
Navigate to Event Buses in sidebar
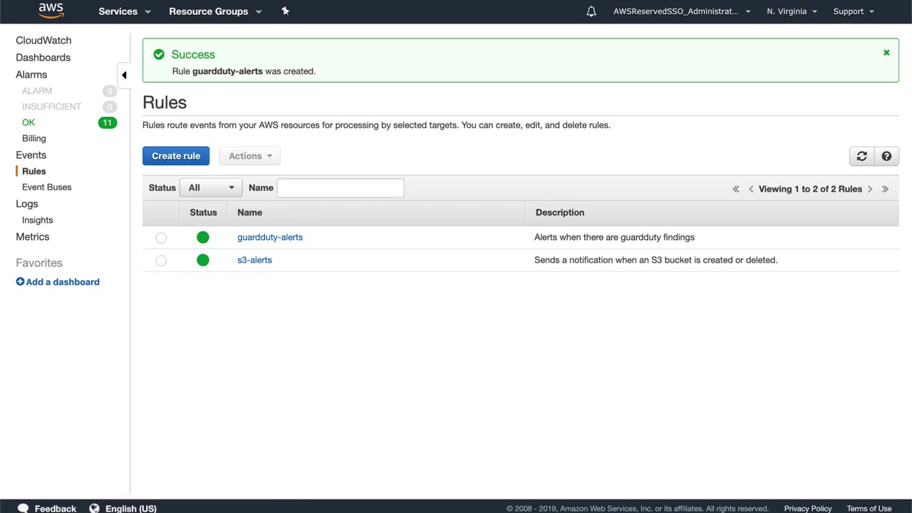[47, 187]
